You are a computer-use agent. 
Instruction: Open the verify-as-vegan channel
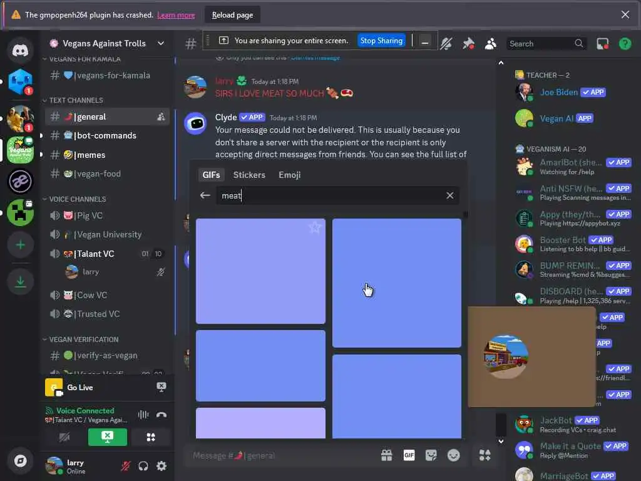click(106, 356)
